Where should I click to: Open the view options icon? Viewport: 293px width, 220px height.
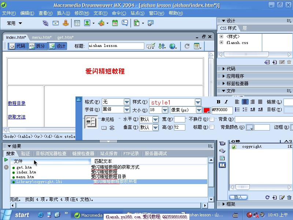(x=197, y=46)
